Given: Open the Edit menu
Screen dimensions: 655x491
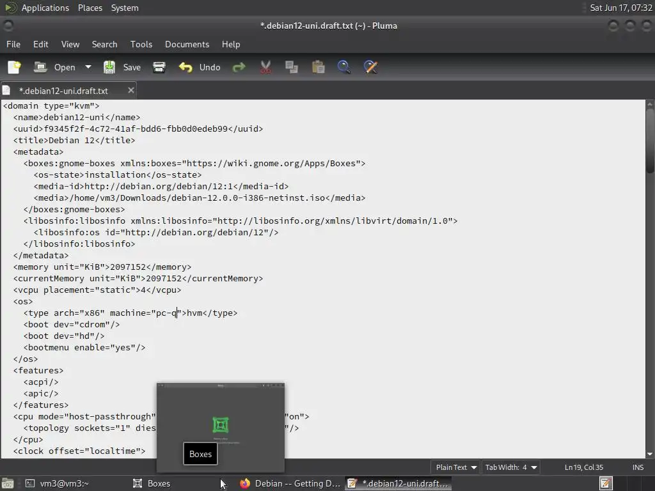Looking at the screenshot, I should click(x=40, y=44).
